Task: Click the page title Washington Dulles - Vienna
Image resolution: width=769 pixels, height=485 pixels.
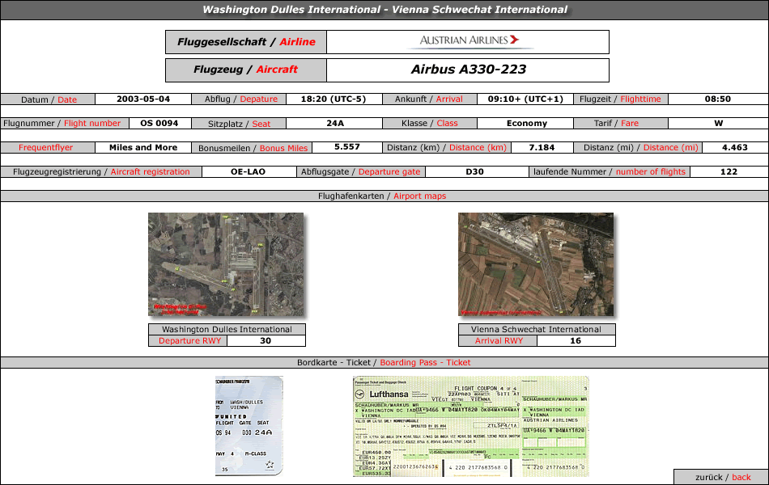Action: (384, 10)
